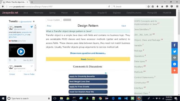The width and height of the screenshot is (180, 101).
Task: Click Used Car Dealers Near Me ad
Action: (88, 92)
